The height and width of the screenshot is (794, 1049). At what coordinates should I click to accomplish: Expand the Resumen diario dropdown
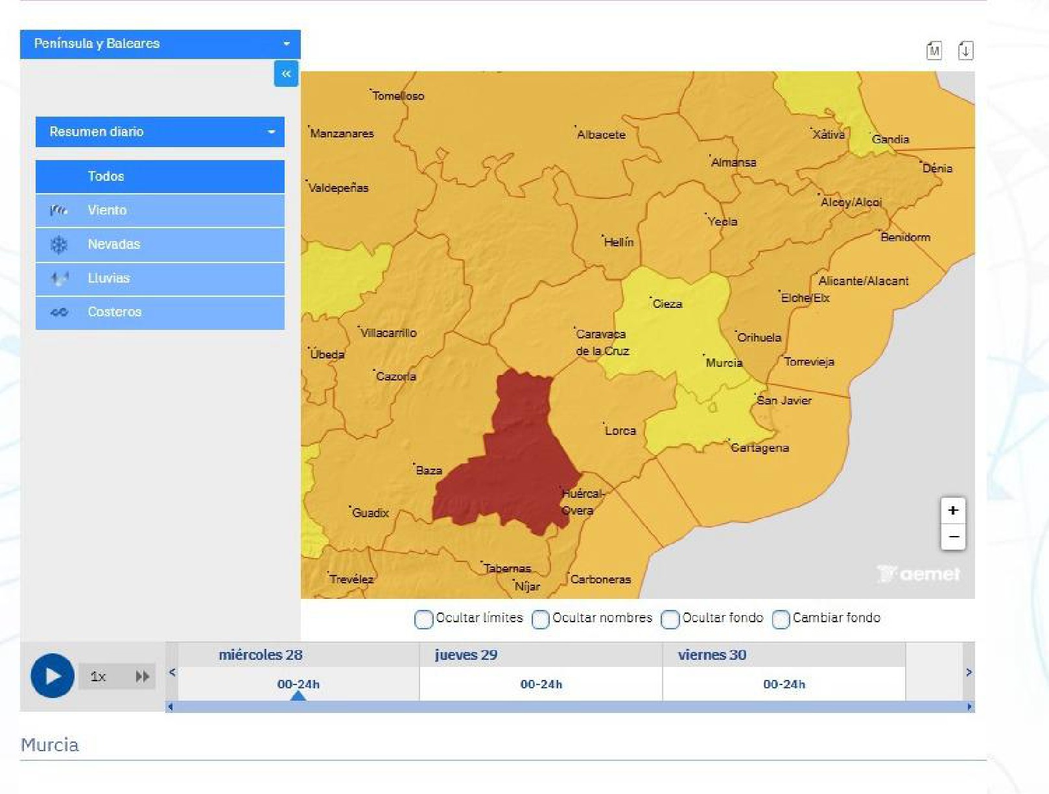159,132
